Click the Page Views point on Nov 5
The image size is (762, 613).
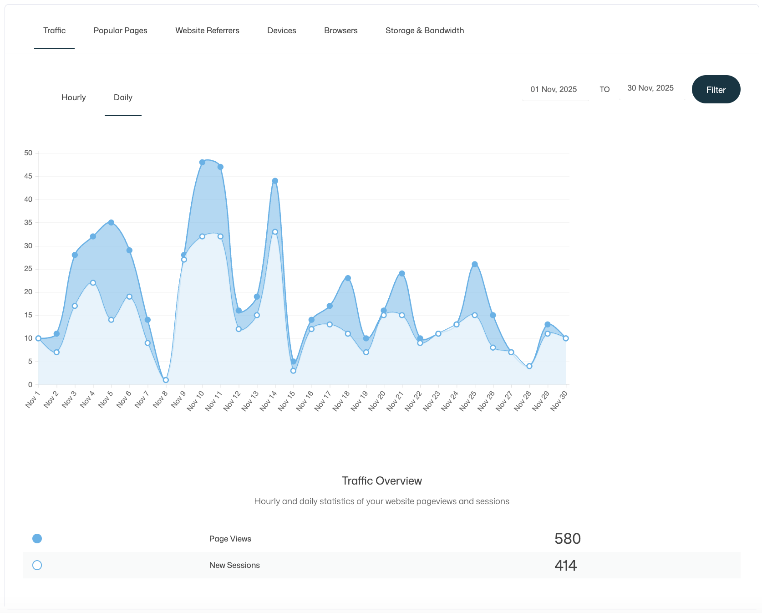coord(111,223)
